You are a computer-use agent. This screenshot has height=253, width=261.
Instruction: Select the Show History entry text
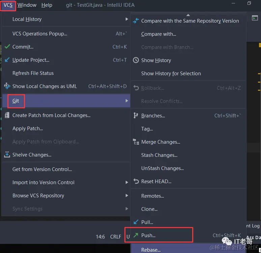[156, 60]
